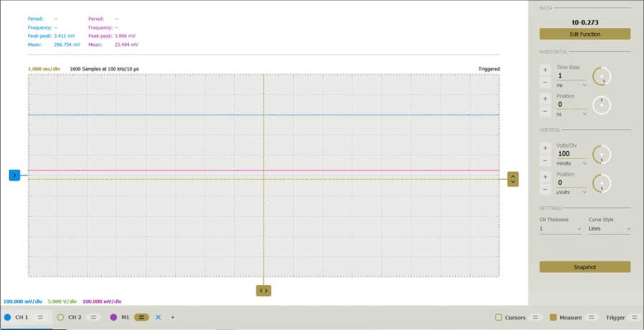Open M1 math channel settings icon
Image resolution: width=644 pixels, height=330 pixels.
pyautogui.click(x=141, y=317)
